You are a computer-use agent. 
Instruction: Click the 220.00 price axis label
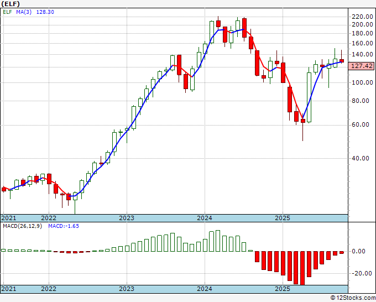tap(362, 17)
